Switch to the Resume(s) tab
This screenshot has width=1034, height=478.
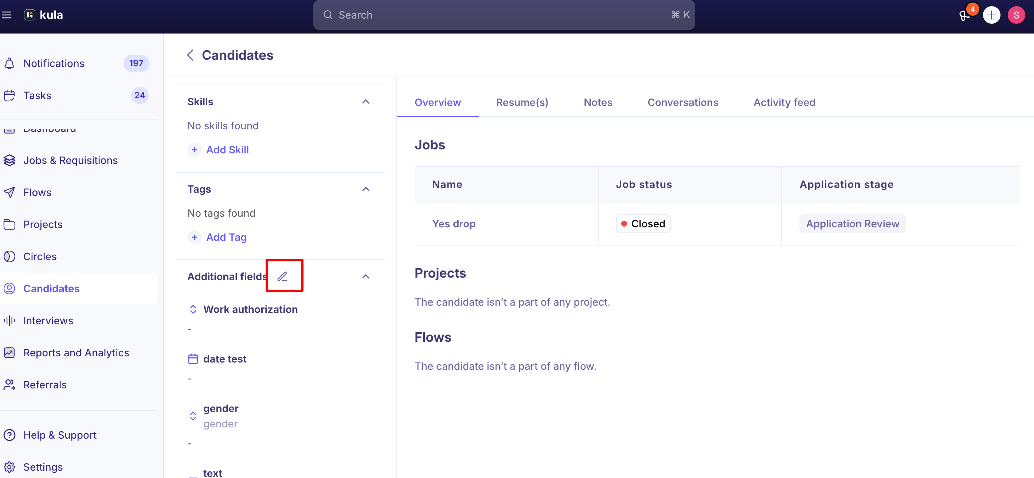522,102
